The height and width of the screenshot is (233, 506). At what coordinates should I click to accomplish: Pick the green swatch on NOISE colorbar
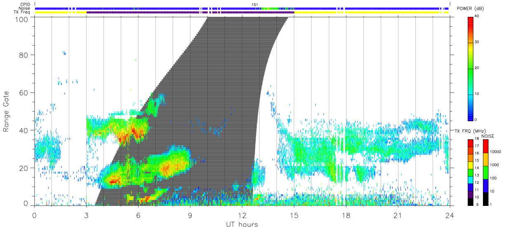coord(485,173)
